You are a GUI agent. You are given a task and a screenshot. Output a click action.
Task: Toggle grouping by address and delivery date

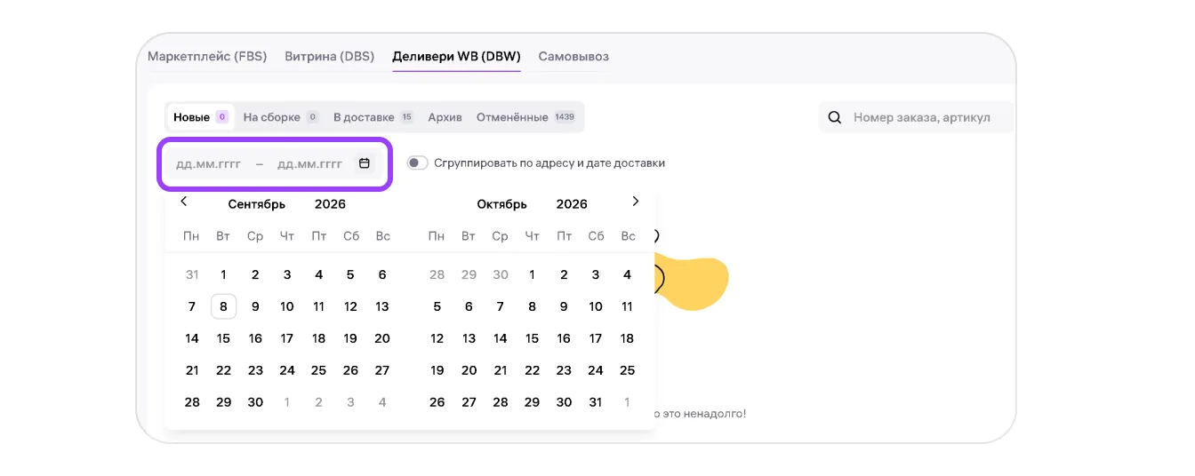pos(418,163)
